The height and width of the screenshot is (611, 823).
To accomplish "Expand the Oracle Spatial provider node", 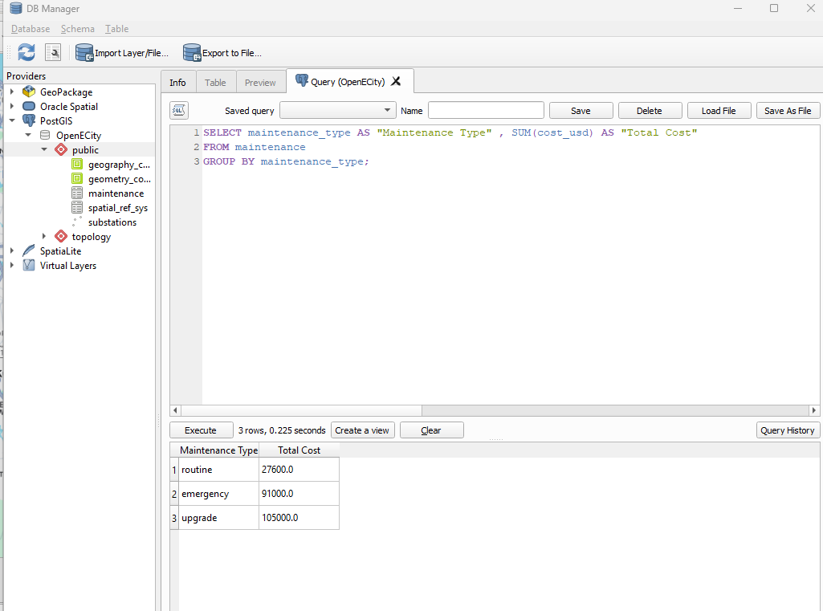I will point(12,106).
